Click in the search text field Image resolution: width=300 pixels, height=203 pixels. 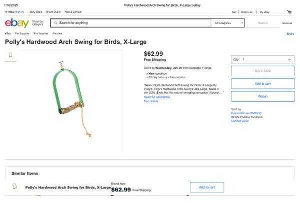coord(132,23)
